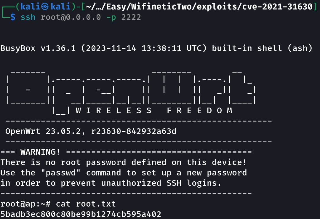Click the unauthorized SSH logins line

coord(111,183)
